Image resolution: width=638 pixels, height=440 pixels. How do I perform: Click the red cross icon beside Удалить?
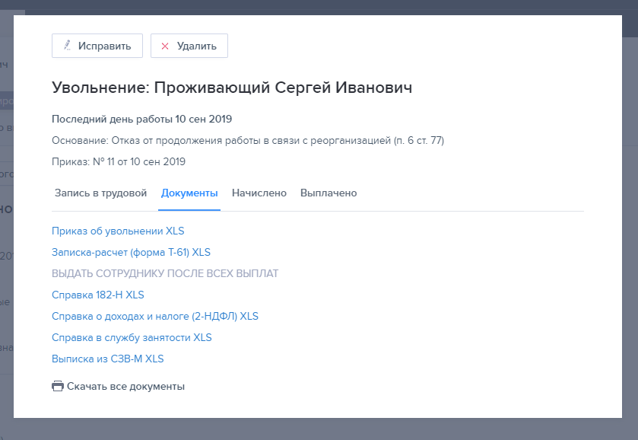[x=165, y=46]
